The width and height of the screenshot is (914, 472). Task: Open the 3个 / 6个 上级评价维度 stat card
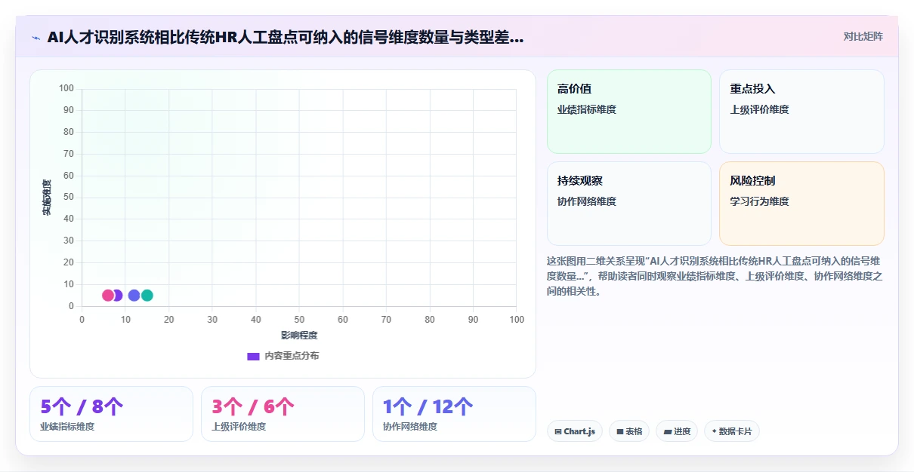click(x=283, y=414)
